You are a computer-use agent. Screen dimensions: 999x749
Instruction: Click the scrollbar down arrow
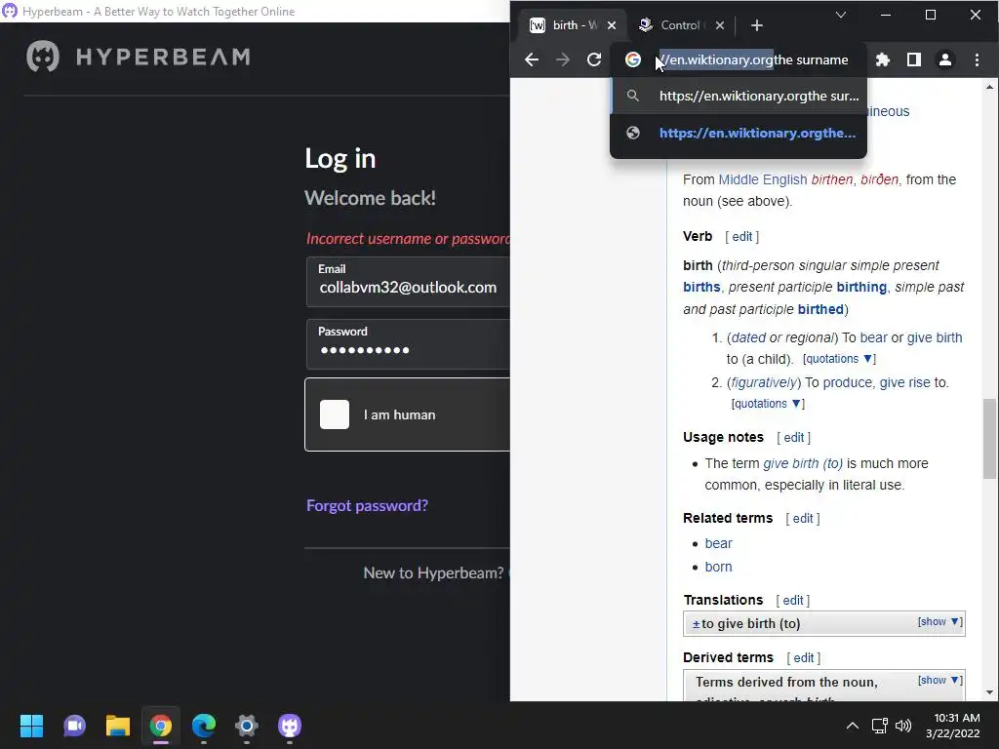coord(989,692)
